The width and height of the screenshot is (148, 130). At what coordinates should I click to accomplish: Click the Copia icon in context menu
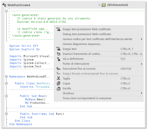[59, 83]
